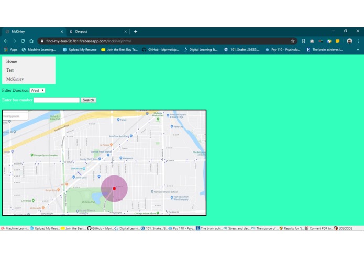Viewport: 364px width, 258px height.
Task: Open the Machine Learning bookmark
Action: [x=39, y=49]
